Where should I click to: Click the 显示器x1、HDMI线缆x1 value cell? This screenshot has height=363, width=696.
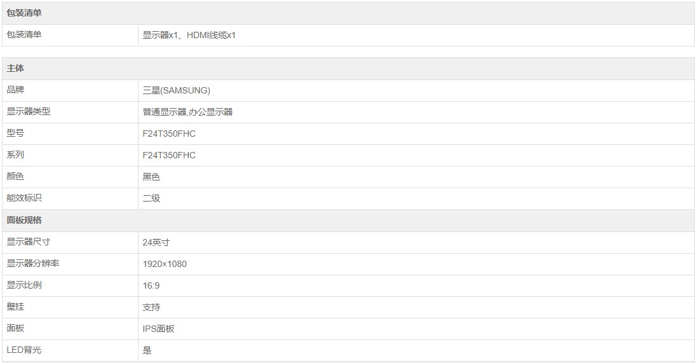(189, 35)
